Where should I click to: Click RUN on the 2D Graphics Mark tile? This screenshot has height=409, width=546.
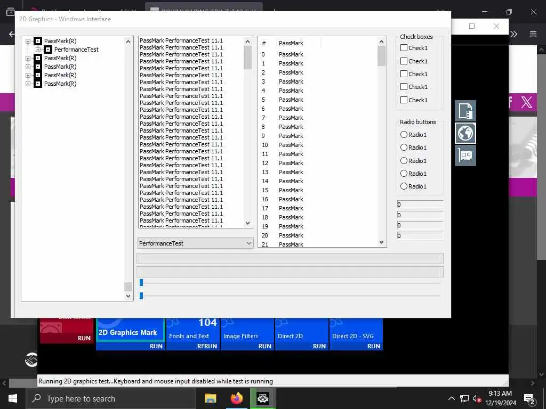click(156, 346)
